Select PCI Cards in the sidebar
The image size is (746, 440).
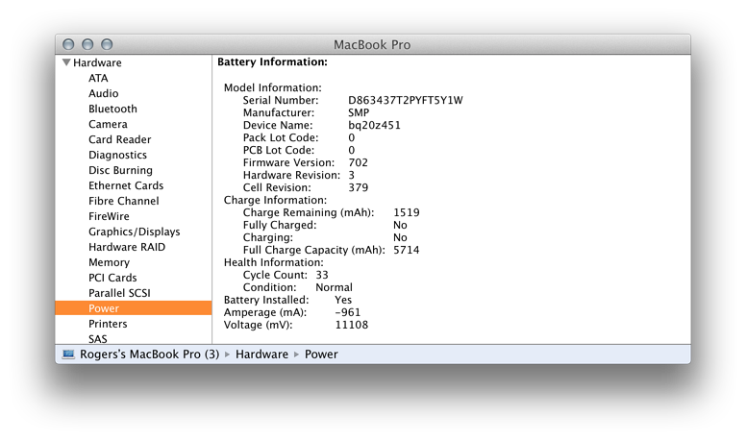[112, 278]
